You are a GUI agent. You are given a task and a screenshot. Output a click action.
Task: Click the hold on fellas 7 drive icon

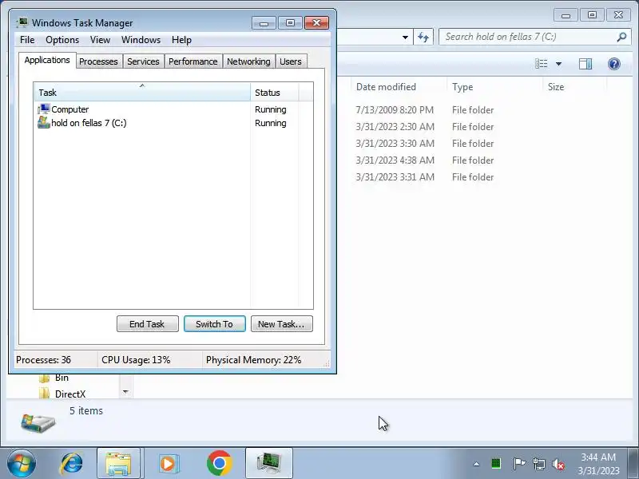(x=44, y=123)
